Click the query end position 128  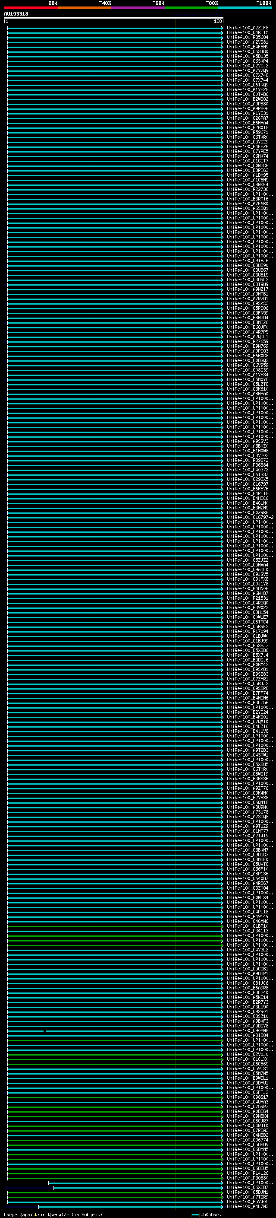point(217,21)
